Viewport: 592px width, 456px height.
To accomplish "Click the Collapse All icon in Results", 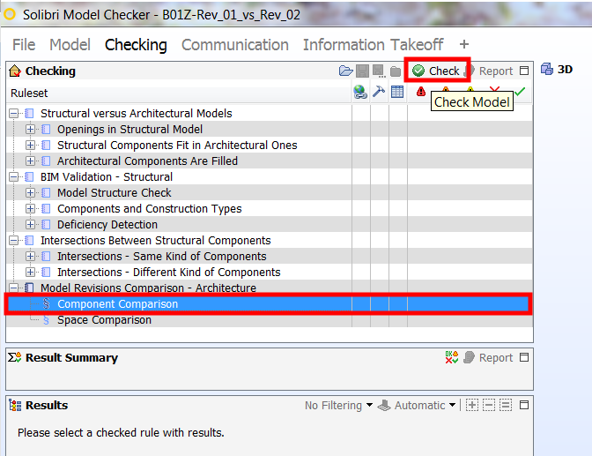I will coord(489,406).
